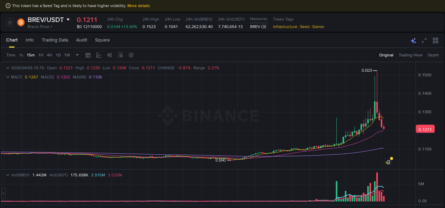Select the 1s time interval
Image resolution: width=445 pixels, height=208 pixels.
click(21, 55)
